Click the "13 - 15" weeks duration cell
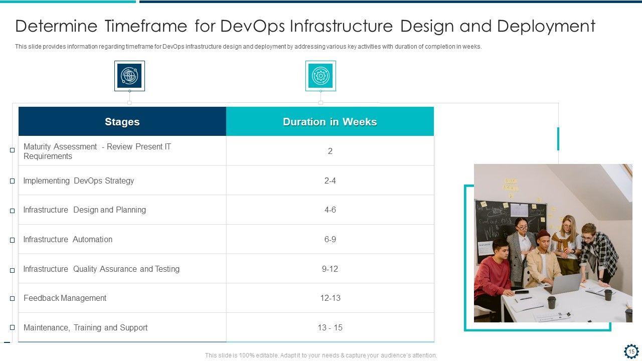 [x=330, y=327]
